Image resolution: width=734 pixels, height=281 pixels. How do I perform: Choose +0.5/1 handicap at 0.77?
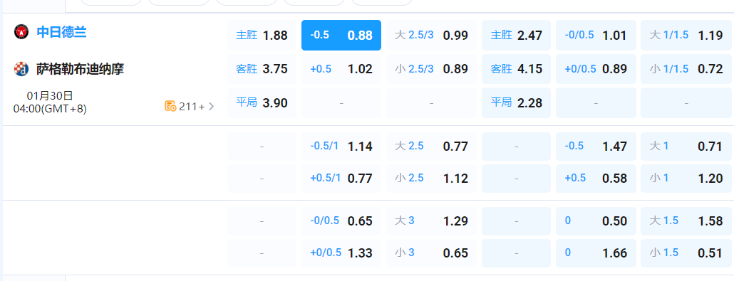point(341,178)
